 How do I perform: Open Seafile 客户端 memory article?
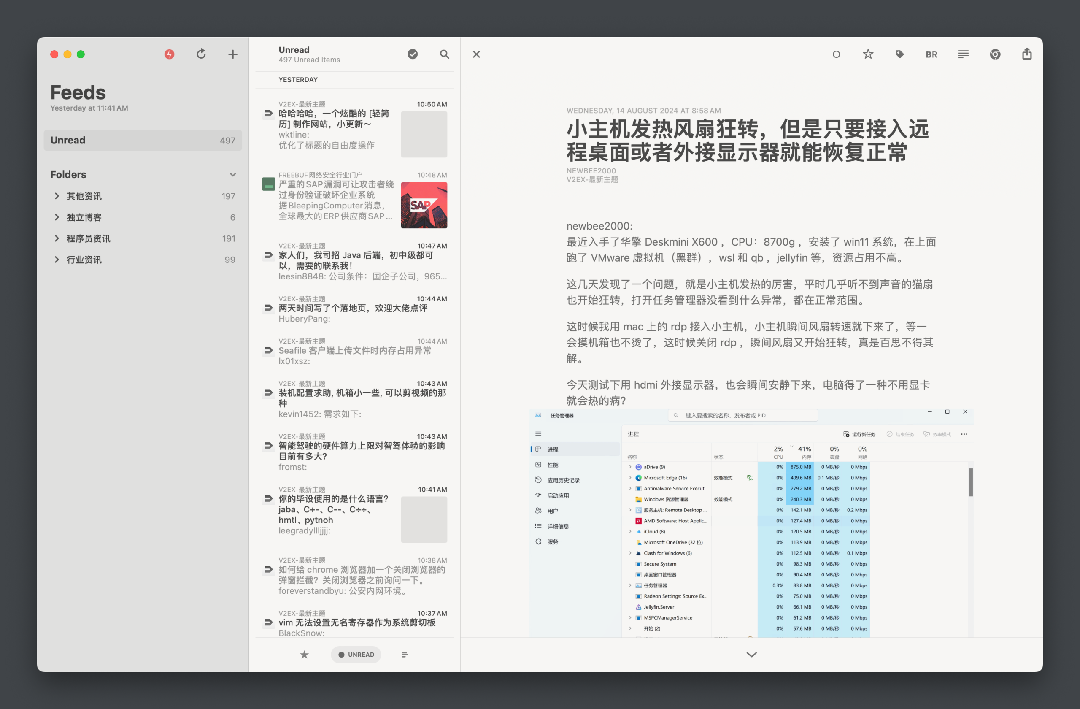pyautogui.click(x=355, y=351)
